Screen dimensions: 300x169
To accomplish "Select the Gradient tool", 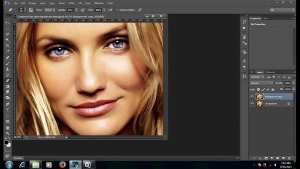I will (7, 86).
